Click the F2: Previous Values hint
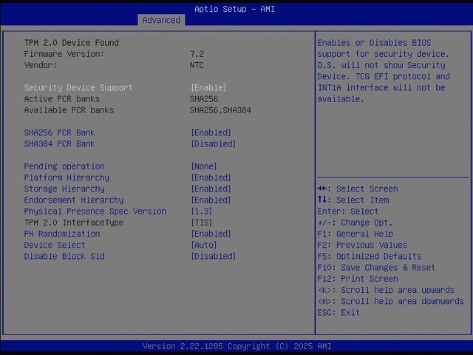The image size is (473, 355). pyautogui.click(x=362, y=245)
